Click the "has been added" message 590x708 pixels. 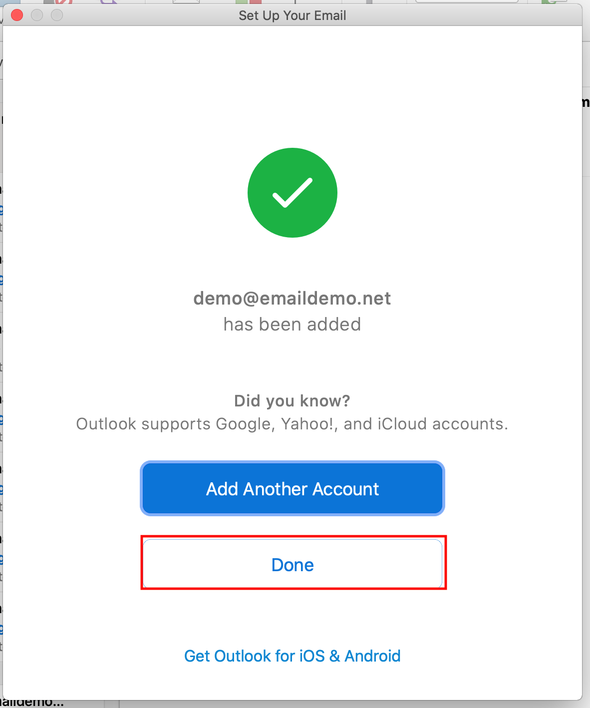point(292,324)
